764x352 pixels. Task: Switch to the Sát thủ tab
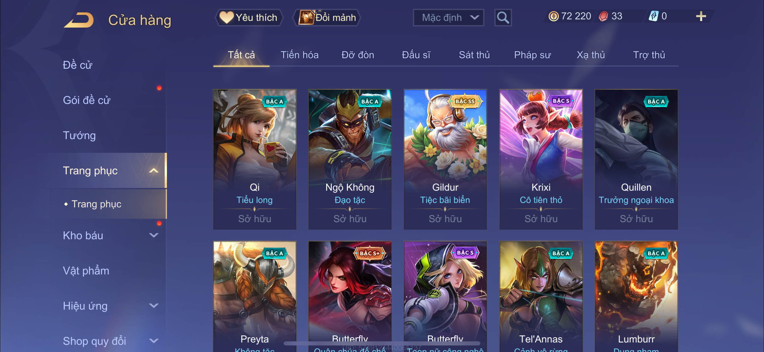pos(474,55)
